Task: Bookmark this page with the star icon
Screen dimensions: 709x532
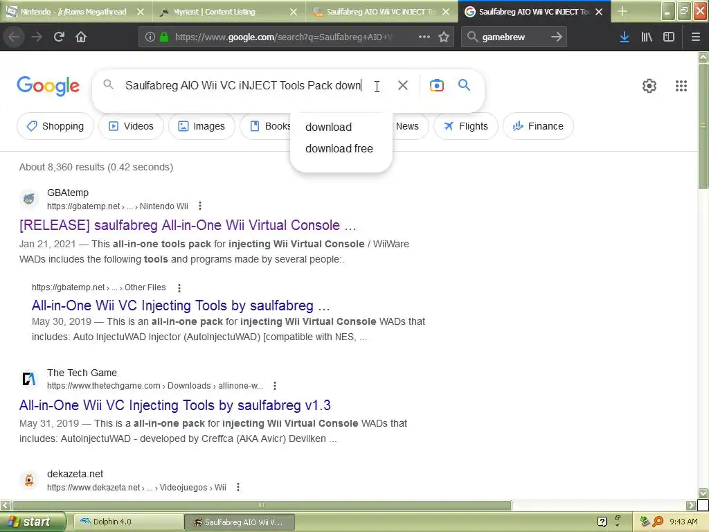Action: [444, 37]
